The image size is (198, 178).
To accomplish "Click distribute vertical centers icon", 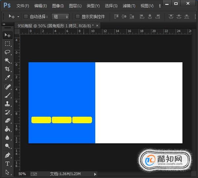I will 179,16.
